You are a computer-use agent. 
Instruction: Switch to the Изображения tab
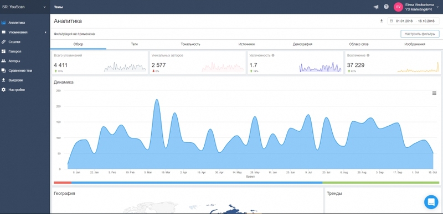click(414, 44)
